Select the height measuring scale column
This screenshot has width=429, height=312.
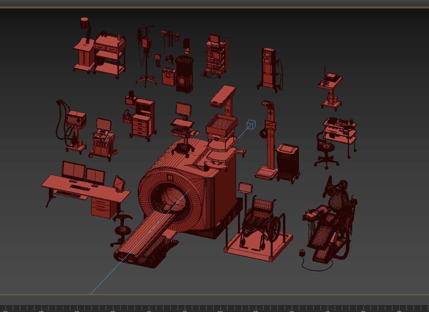[x=268, y=140]
